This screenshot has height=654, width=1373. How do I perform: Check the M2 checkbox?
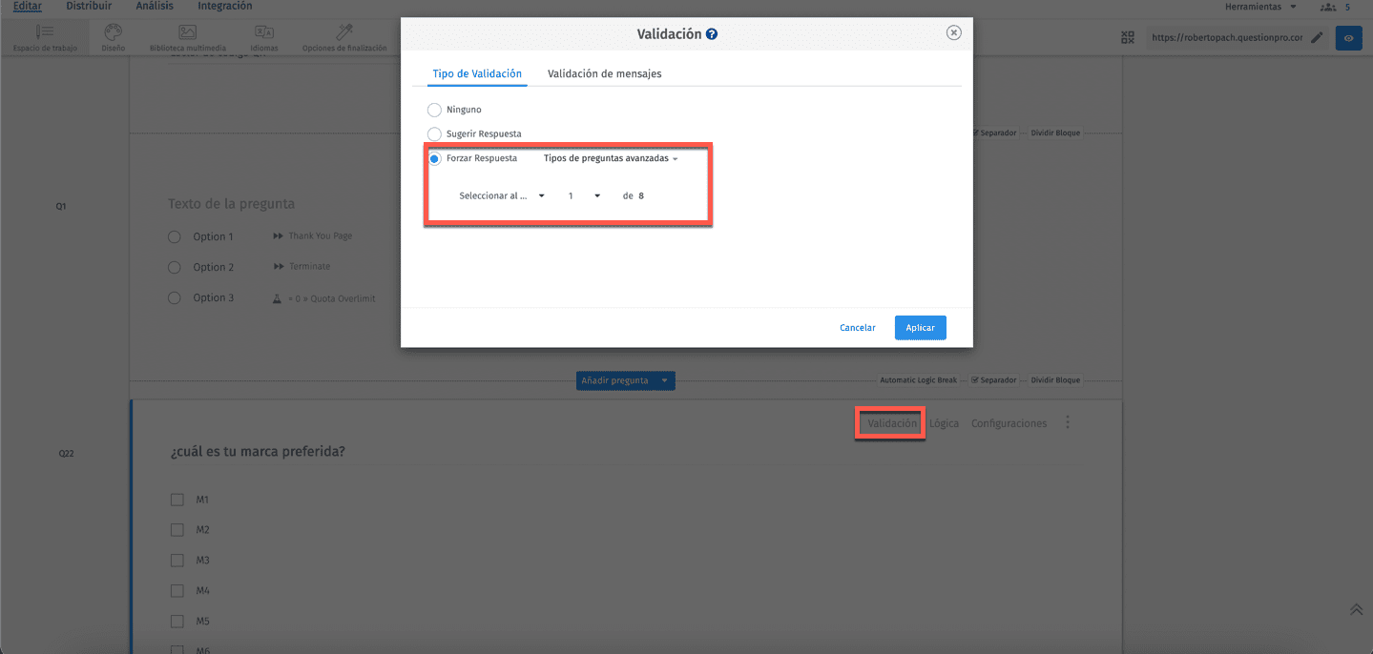pos(177,530)
